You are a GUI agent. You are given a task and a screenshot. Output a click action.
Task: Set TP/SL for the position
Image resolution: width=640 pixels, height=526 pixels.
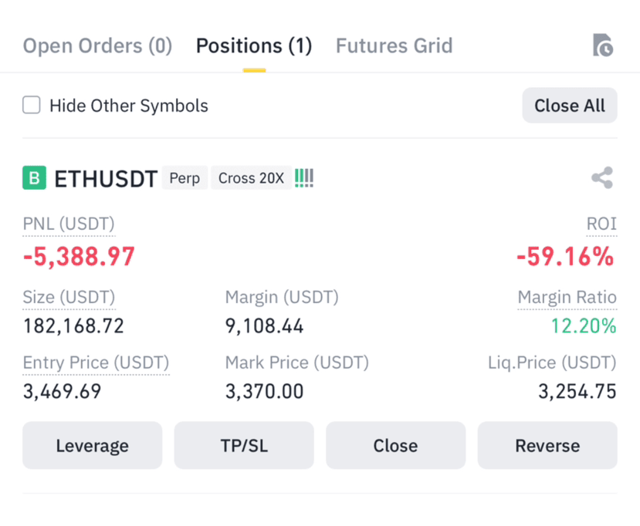coord(244,445)
